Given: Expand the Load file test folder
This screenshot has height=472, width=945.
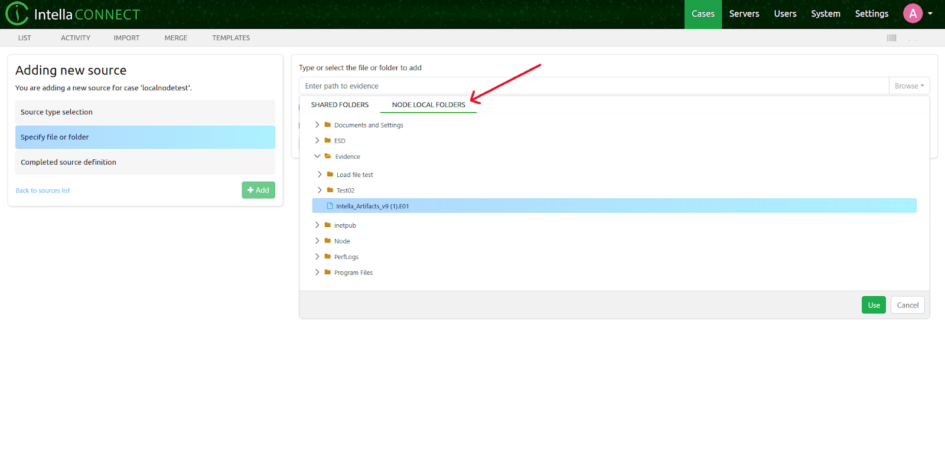Looking at the screenshot, I should pos(320,175).
